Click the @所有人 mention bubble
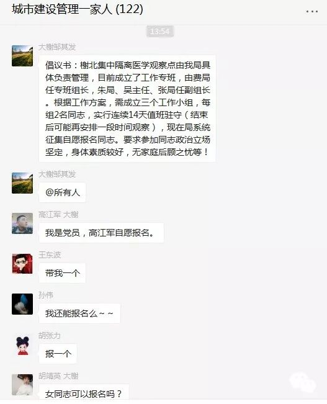 [x=62, y=192]
